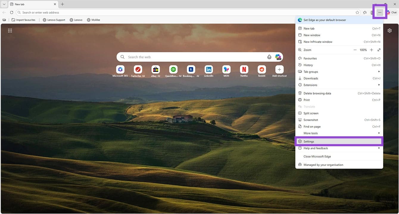
Task: Expand the Extensions submenu
Action: point(311,85)
